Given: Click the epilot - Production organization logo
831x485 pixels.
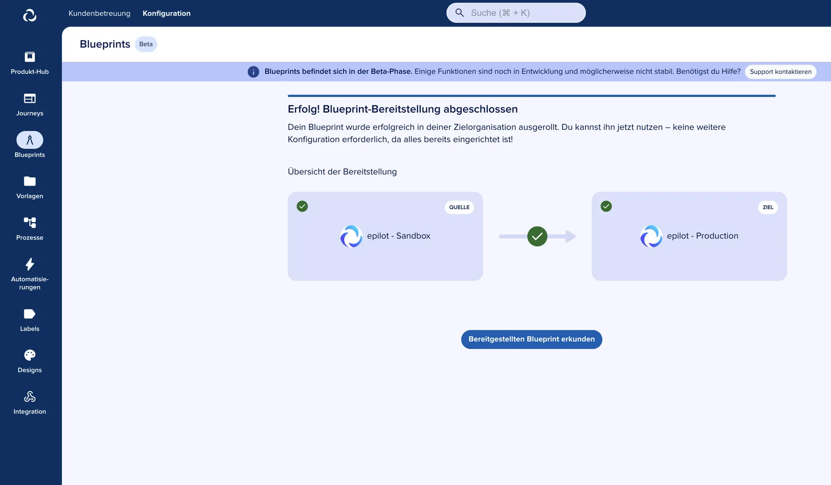Looking at the screenshot, I should (x=651, y=236).
